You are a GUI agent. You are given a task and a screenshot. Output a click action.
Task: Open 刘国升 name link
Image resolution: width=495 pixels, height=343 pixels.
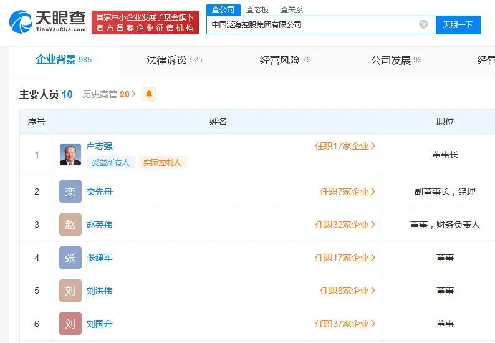click(x=100, y=324)
